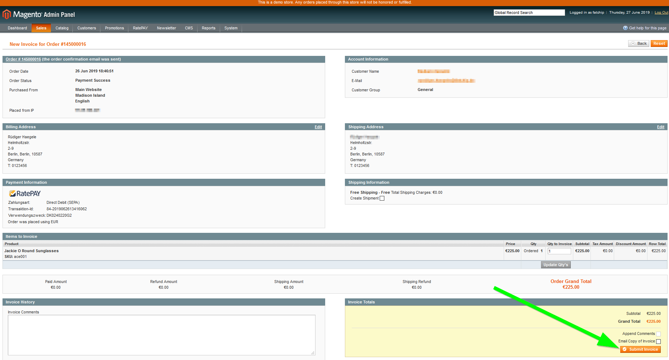Submit the invoice
The image size is (669, 360).
tap(640, 349)
